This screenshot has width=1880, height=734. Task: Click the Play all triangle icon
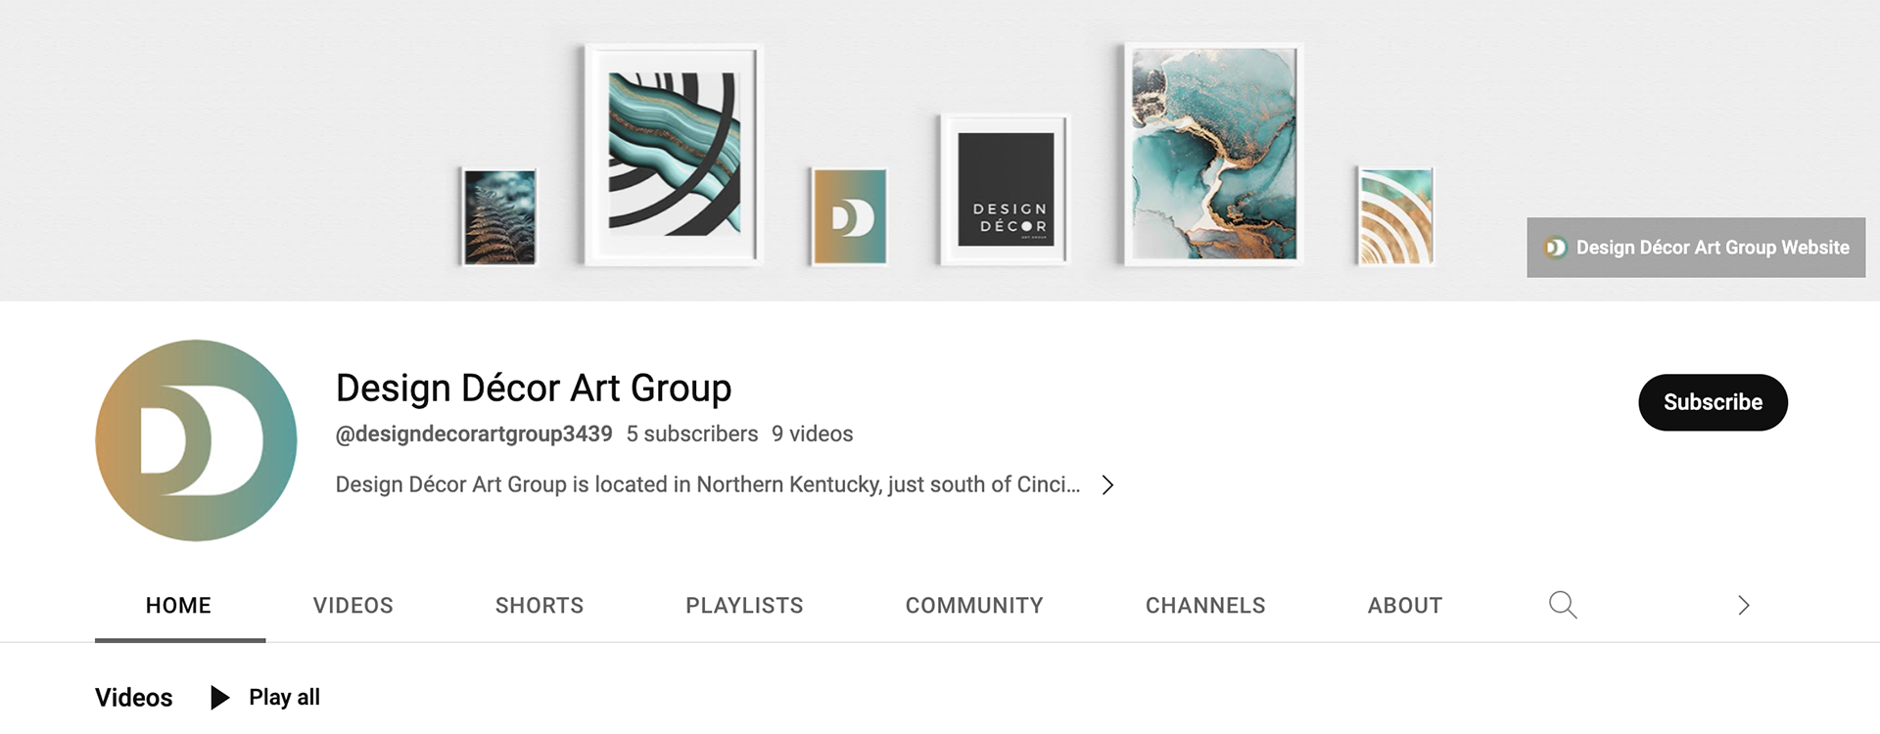220,697
